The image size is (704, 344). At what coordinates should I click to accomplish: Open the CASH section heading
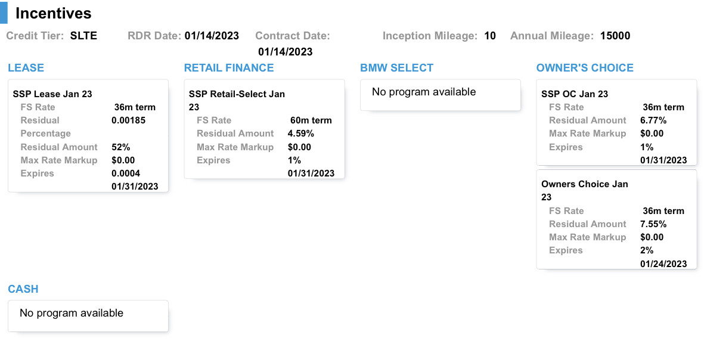click(x=23, y=289)
